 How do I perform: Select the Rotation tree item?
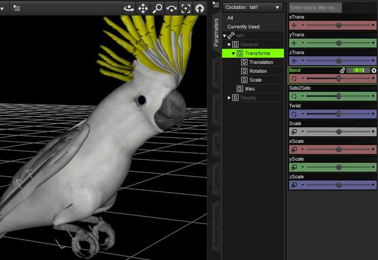pyautogui.click(x=258, y=71)
